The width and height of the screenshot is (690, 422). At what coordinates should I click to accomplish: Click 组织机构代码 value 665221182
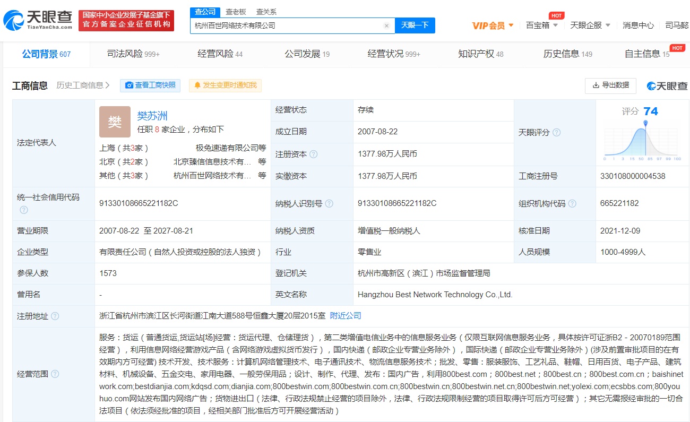click(x=619, y=203)
